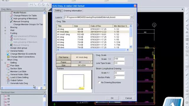Select the A1 mod1.dwg row
189x106 pixels.
point(93,34)
